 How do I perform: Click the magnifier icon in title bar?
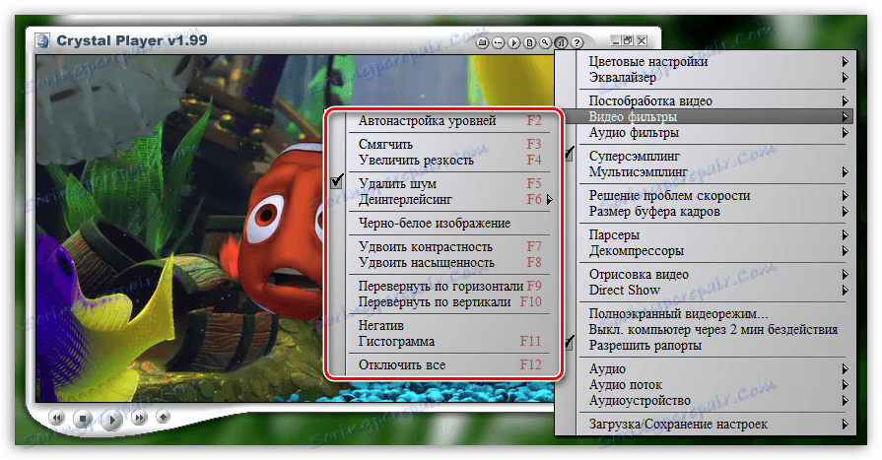pyautogui.click(x=545, y=42)
